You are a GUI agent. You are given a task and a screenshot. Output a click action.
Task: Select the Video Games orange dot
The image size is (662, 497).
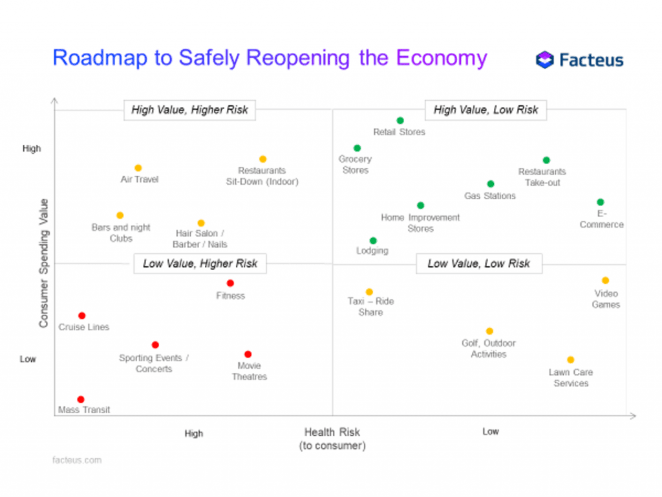point(605,280)
